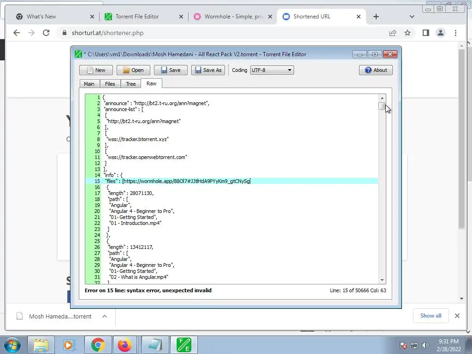
Task: Click the volume speaker tray icon
Action: [x=425, y=345]
